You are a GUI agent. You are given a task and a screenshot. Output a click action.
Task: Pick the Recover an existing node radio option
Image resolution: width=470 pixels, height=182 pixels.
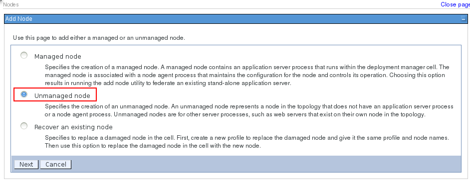23,126
